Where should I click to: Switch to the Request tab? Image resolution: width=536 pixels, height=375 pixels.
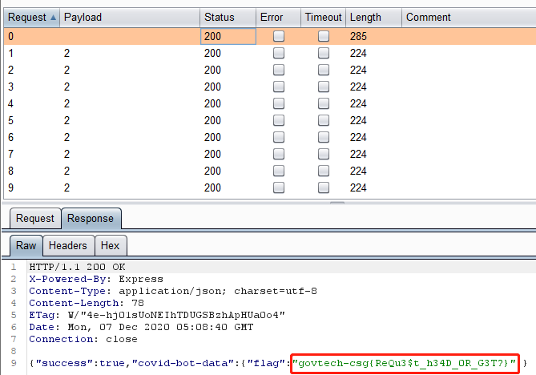click(x=36, y=218)
